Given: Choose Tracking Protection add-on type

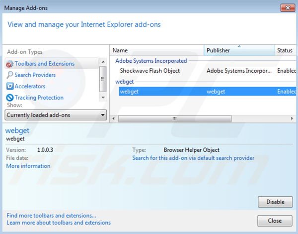Looking at the screenshot, I should [x=39, y=98].
